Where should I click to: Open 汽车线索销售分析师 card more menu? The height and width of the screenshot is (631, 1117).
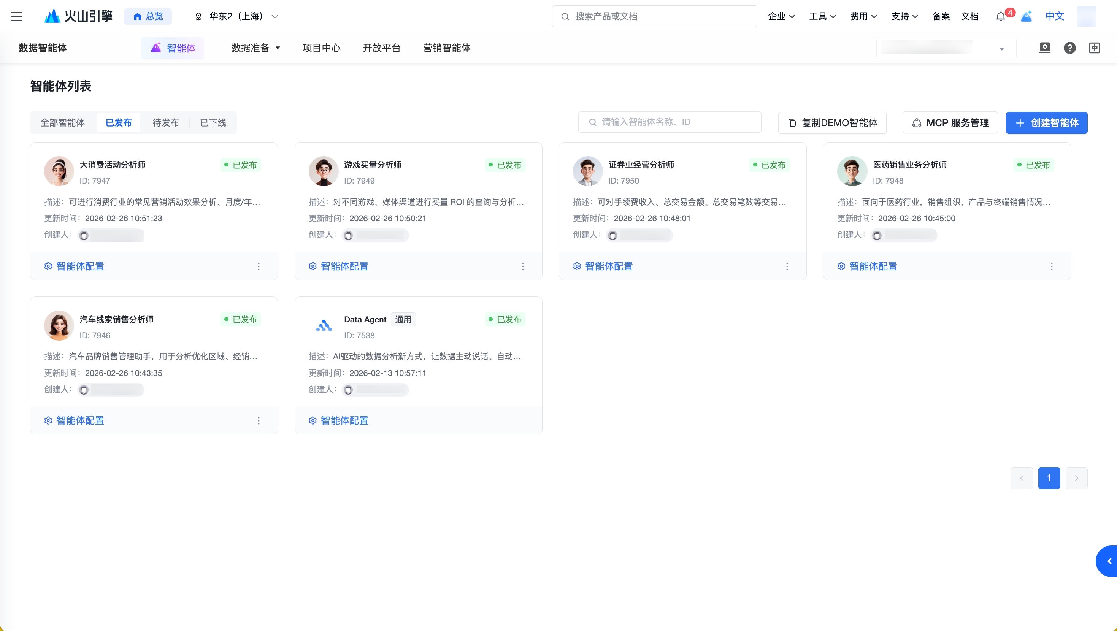tap(259, 421)
